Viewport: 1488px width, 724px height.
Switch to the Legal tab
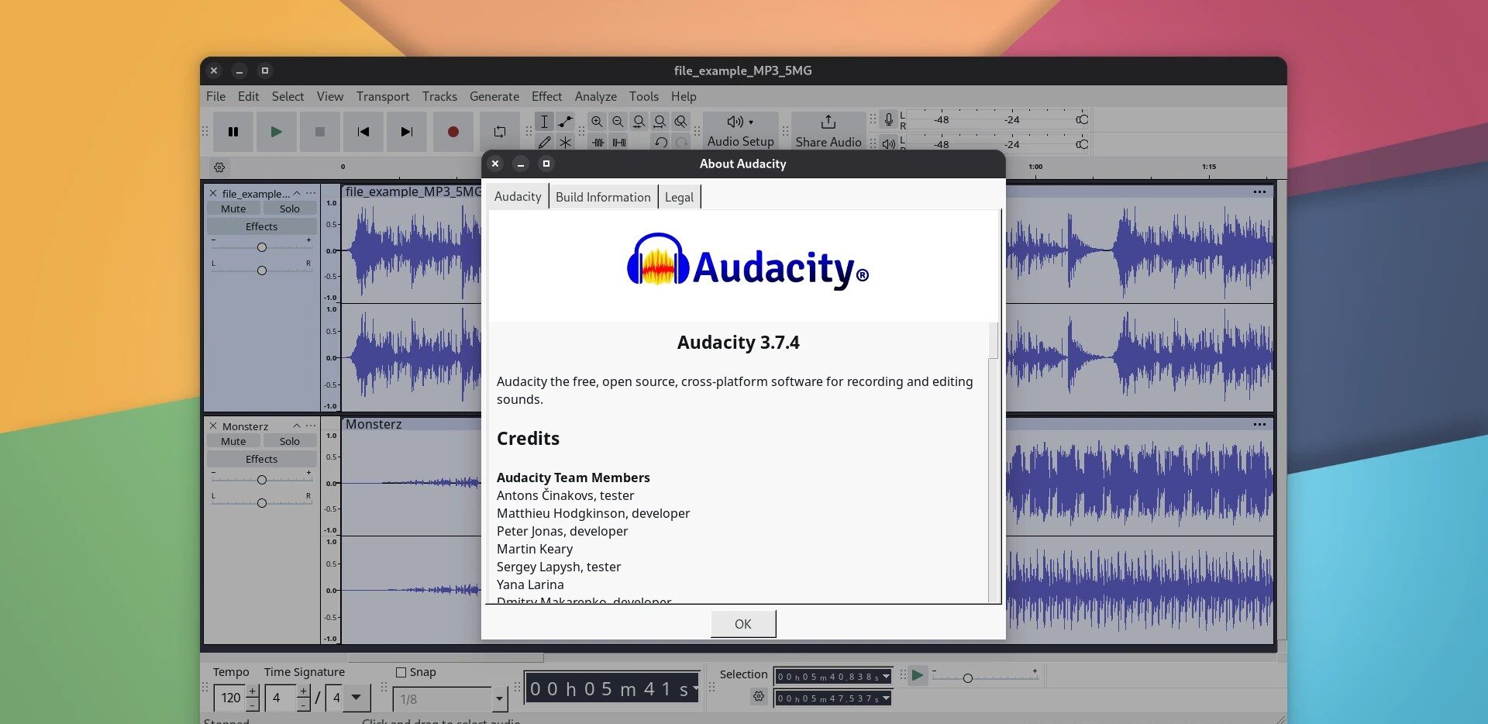[x=679, y=197]
